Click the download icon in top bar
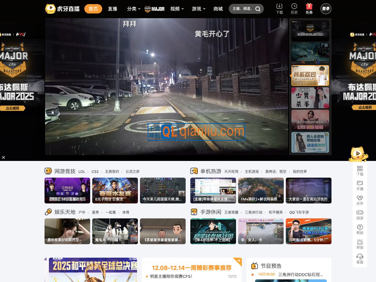Image resolution: width=376 pixels, height=282 pixels. coord(279,6)
